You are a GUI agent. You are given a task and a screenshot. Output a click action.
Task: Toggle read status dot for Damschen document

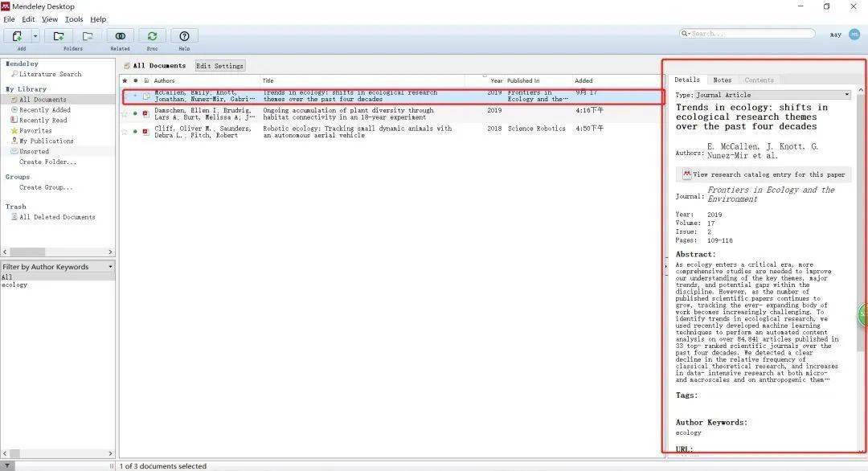point(136,114)
